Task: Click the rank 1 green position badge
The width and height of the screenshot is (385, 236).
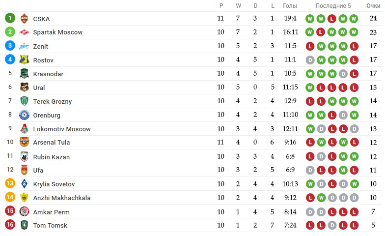Action: tap(10, 18)
